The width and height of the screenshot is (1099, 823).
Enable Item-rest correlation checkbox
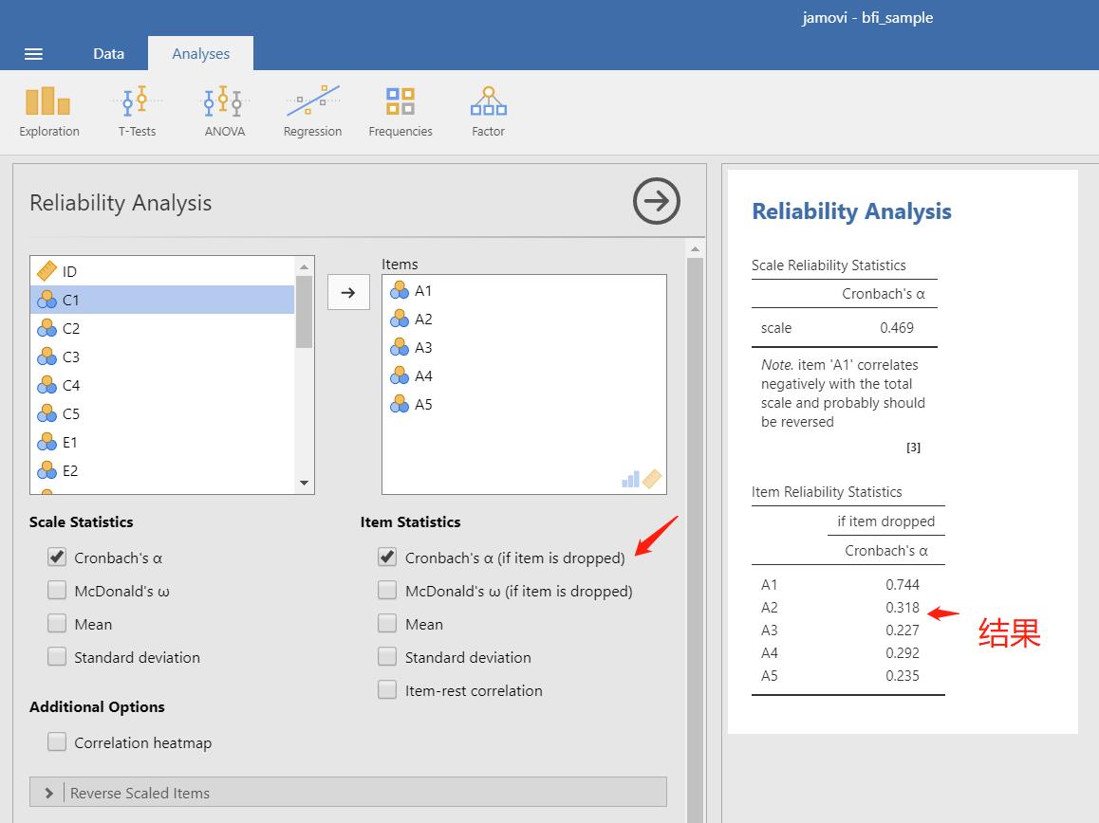click(x=387, y=690)
